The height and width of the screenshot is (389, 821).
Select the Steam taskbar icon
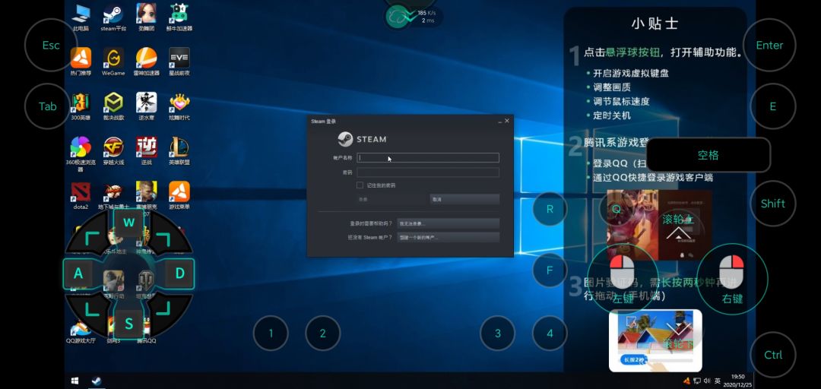tap(97, 381)
